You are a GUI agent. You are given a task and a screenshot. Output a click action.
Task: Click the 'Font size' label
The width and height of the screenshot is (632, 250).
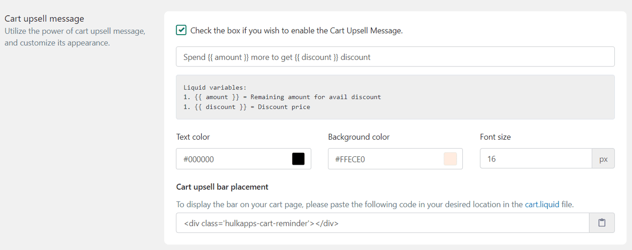click(x=496, y=137)
